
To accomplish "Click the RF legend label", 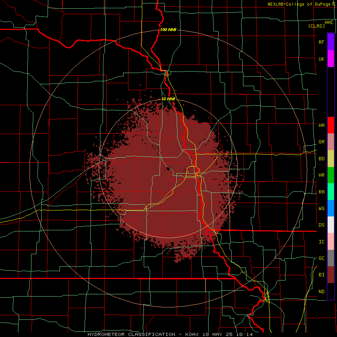I will [x=321, y=42].
